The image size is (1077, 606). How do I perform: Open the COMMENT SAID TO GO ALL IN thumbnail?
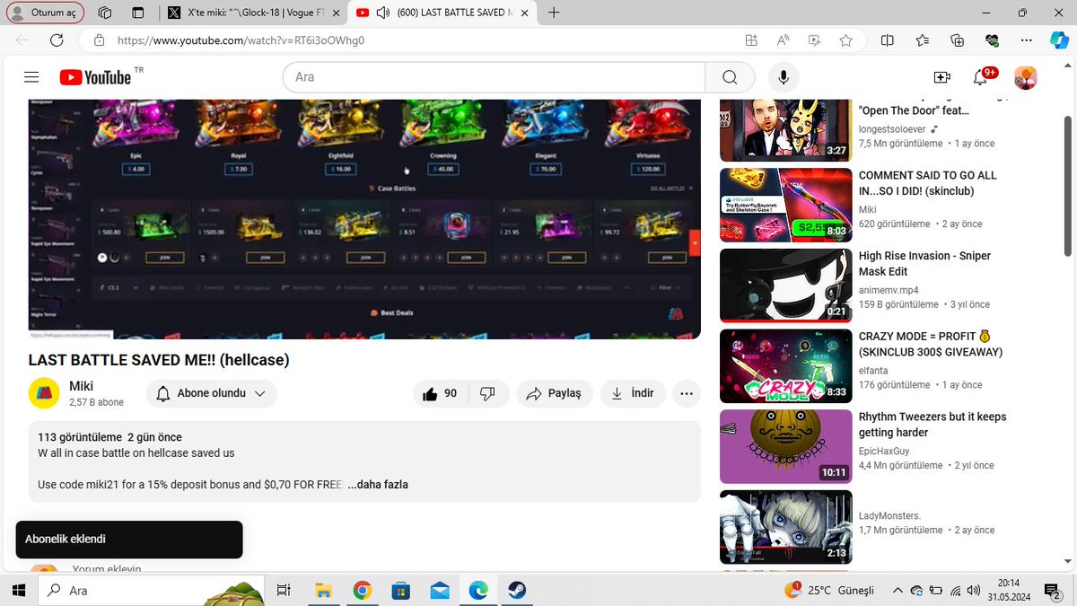(785, 206)
